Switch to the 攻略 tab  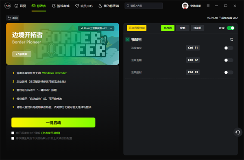(183, 28)
